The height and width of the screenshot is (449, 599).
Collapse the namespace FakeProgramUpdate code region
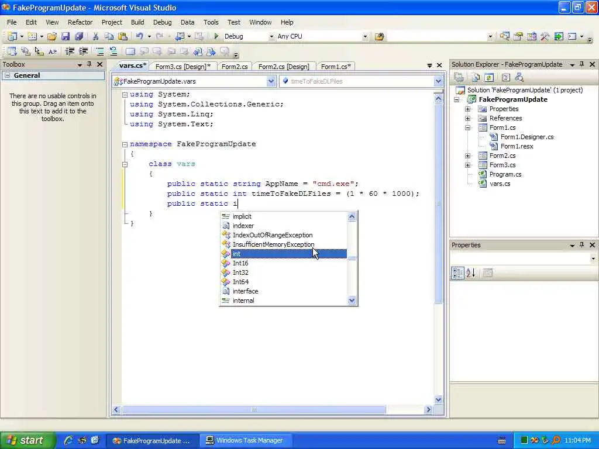click(x=125, y=144)
